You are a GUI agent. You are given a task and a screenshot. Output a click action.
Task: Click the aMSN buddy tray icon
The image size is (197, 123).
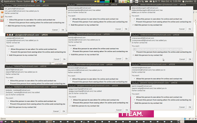[x=120, y=1]
